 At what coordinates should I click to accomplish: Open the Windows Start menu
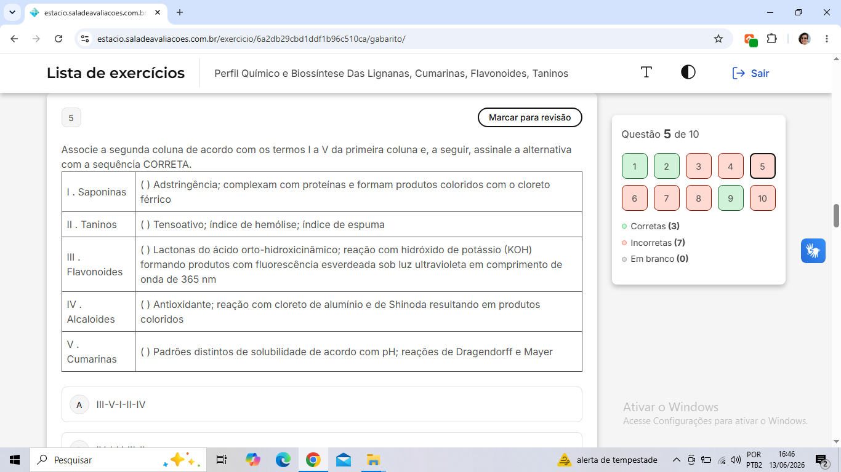pyautogui.click(x=15, y=460)
